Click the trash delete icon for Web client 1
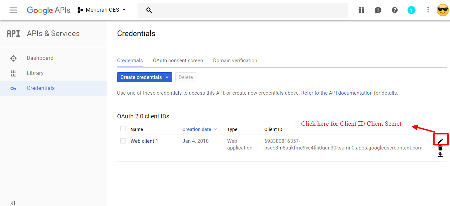Viewport: 450px width, 206px height. (440, 148)
